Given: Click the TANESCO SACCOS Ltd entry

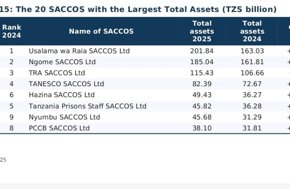Looking at the screenshot, I should click(66, 84).
